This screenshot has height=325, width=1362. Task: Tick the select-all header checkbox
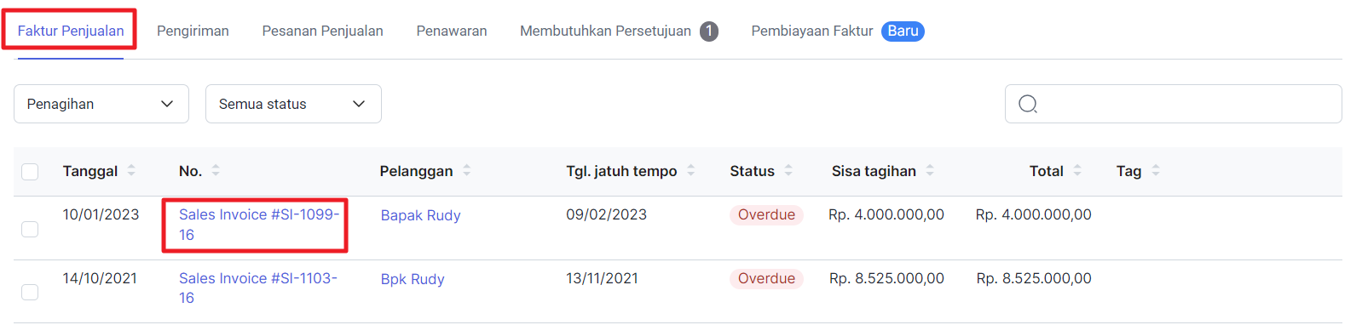coord(30,172)
